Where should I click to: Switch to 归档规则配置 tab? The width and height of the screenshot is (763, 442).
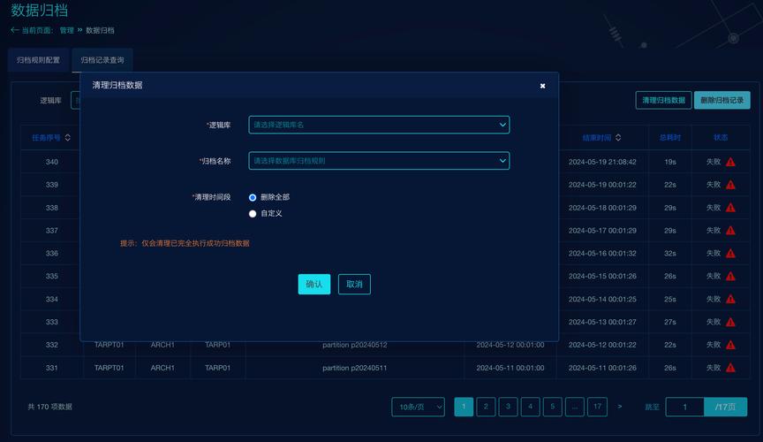click(38, 60)
